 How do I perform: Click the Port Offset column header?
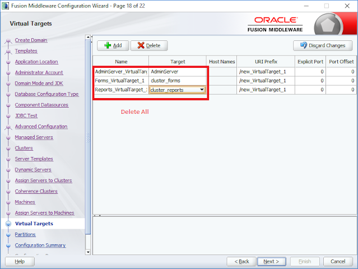pos(341,62)
